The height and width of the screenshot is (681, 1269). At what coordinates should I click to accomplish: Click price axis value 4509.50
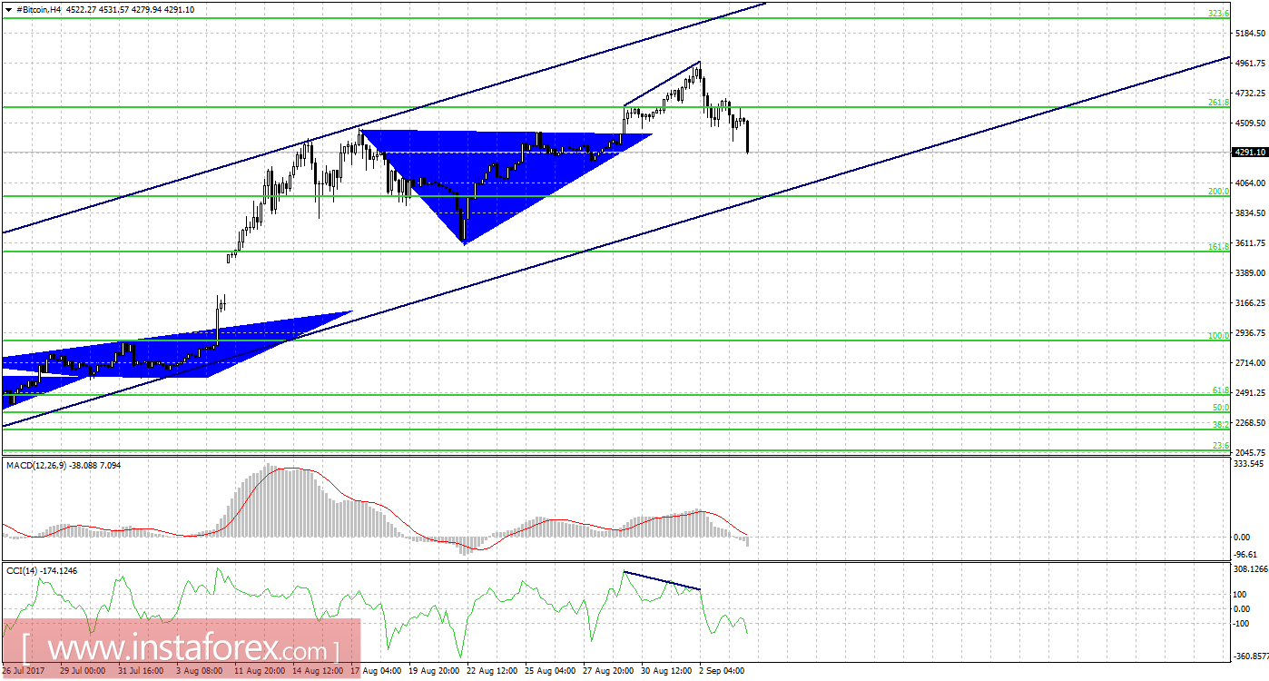point(1250,123)
